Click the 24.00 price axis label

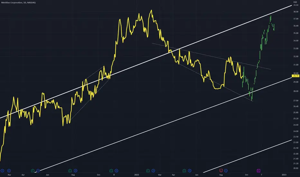(x=296, y=131)
